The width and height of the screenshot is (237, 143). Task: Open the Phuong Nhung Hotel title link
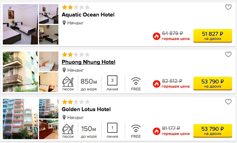(88, 62)
